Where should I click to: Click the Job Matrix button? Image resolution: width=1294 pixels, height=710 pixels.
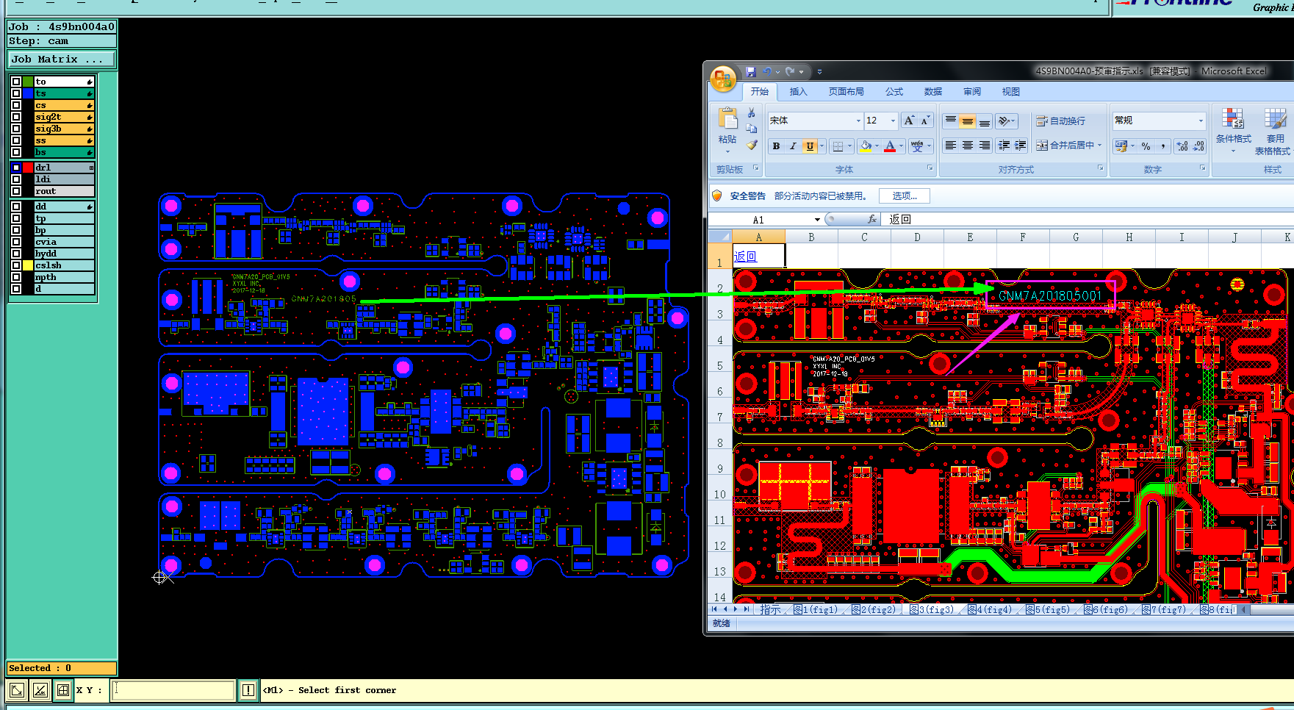coord(62,59)
